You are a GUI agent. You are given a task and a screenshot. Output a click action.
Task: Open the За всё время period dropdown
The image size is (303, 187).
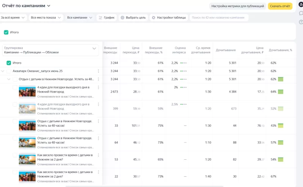click(13, 17)
